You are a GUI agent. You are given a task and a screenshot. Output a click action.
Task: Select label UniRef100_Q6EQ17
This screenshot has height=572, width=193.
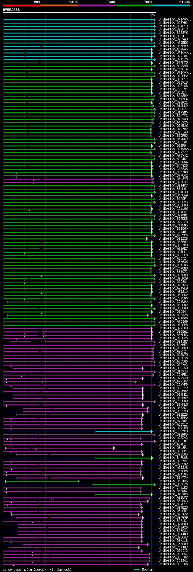click(173, 79)
